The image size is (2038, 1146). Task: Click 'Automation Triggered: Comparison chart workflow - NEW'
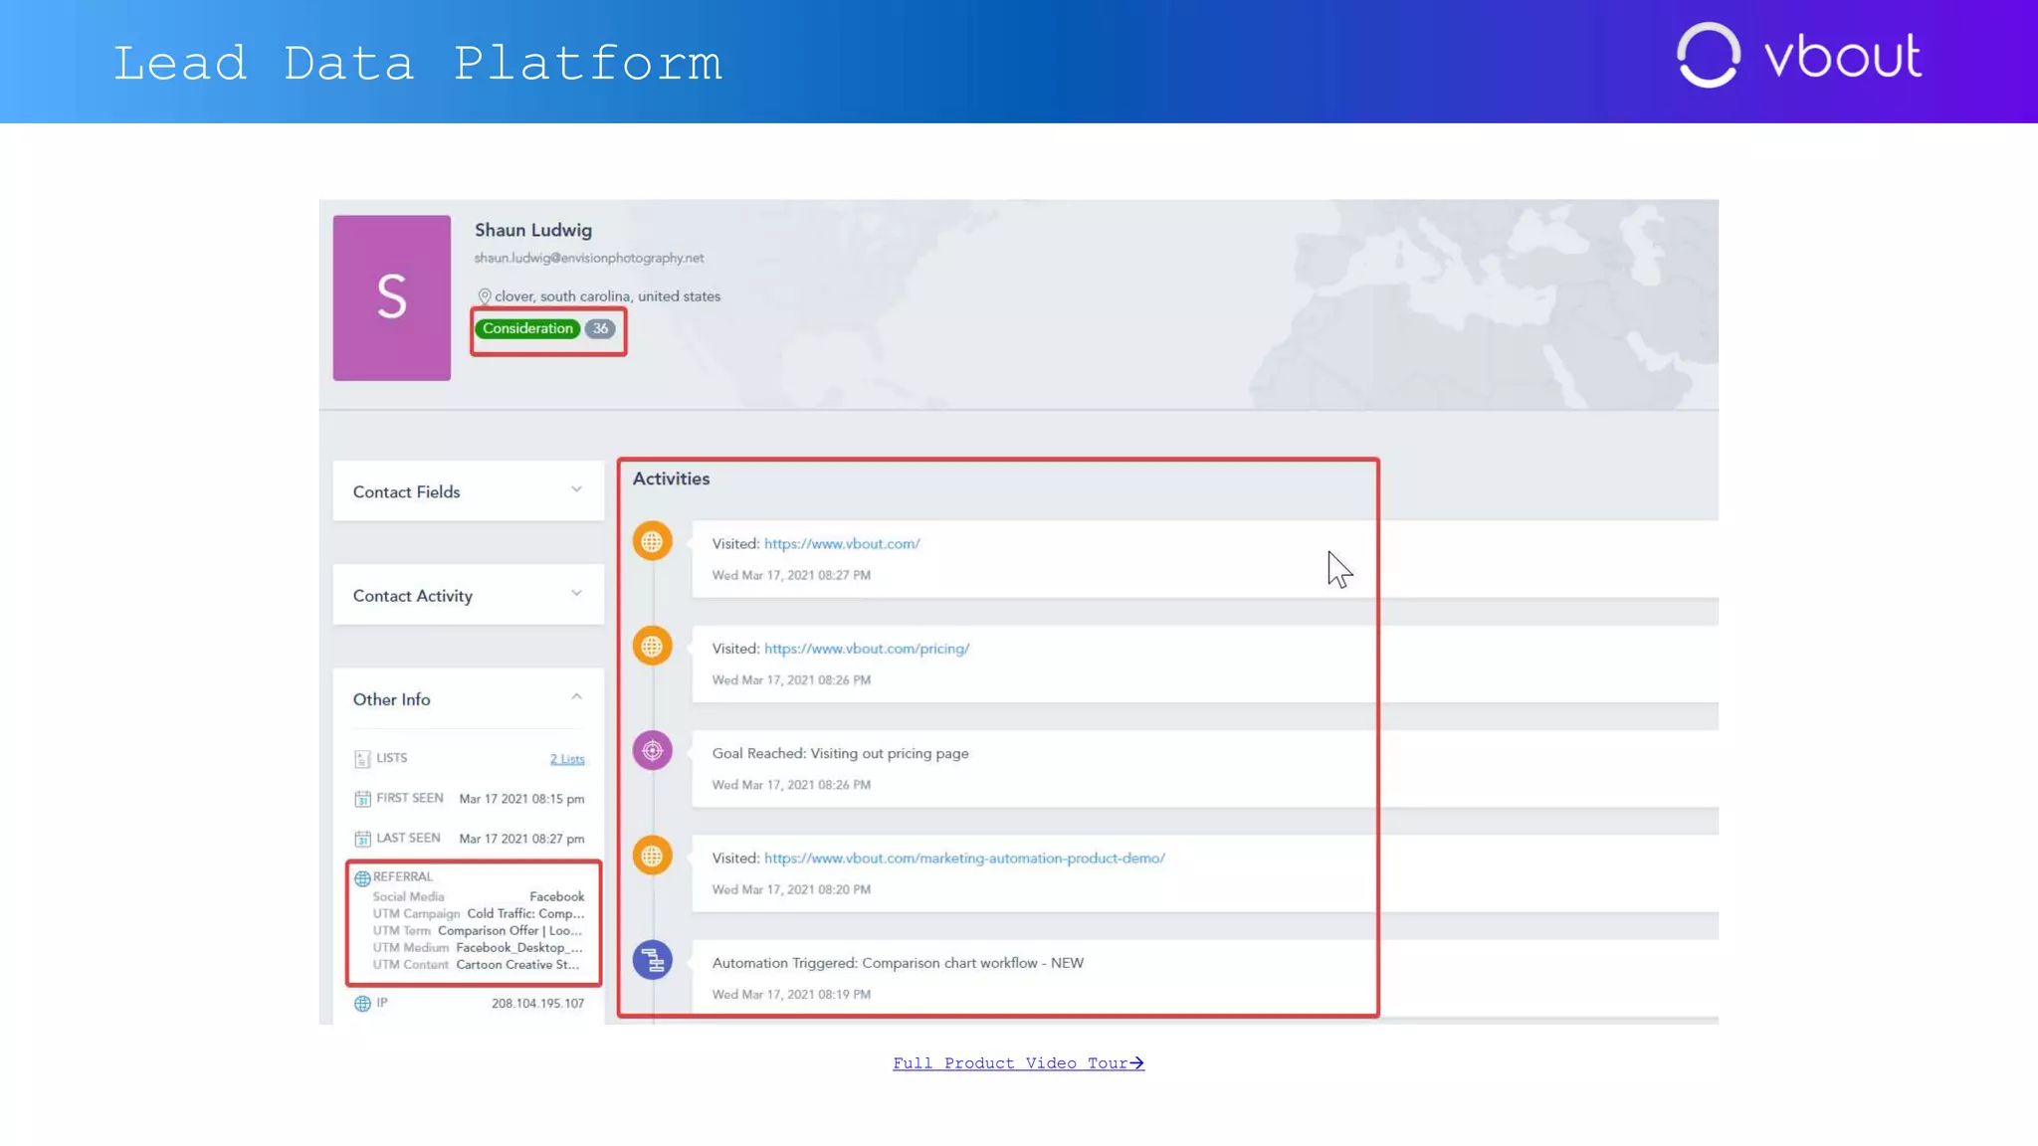point(898,963)
